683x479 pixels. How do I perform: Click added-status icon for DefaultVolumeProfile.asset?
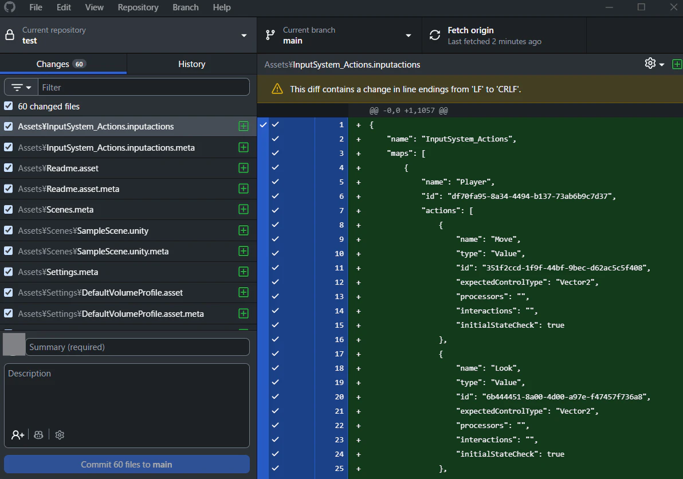[x=244, y=292]
